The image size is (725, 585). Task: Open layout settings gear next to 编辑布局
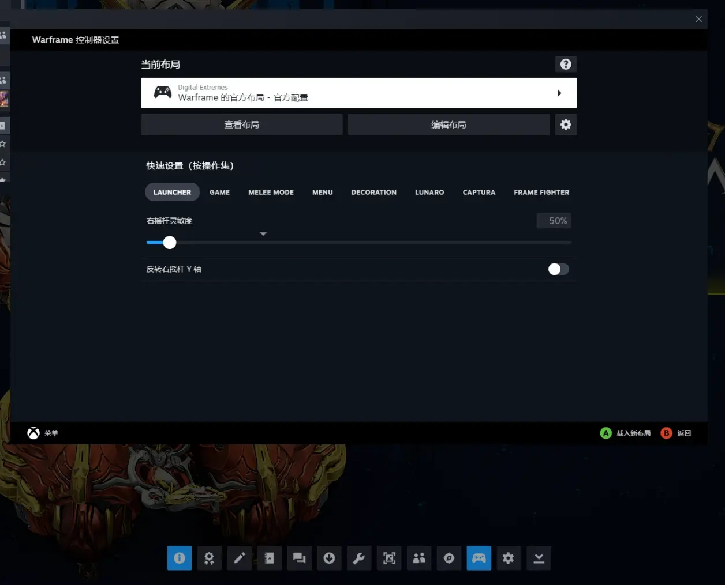[x=566, y=124]
